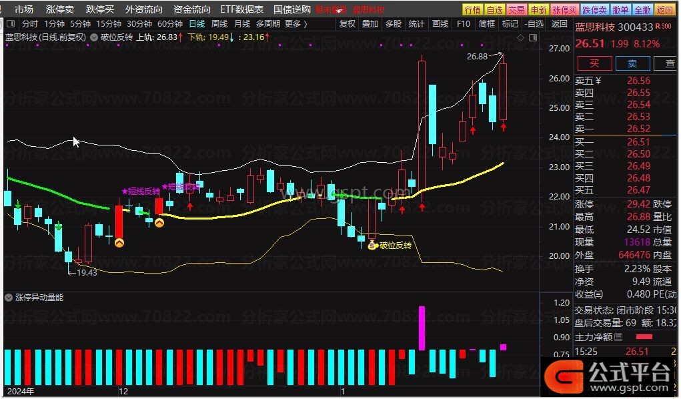Screen dimensions: 681x399
Task: Click the 标记 mark toolbar button
Action: [x=510, y=24]
